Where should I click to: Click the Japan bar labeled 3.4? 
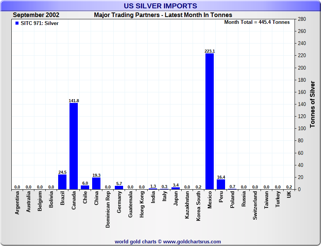coord(176,188)
